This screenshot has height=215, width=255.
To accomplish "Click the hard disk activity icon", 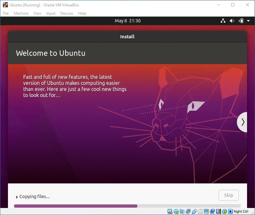I will (x=170, y=211).
